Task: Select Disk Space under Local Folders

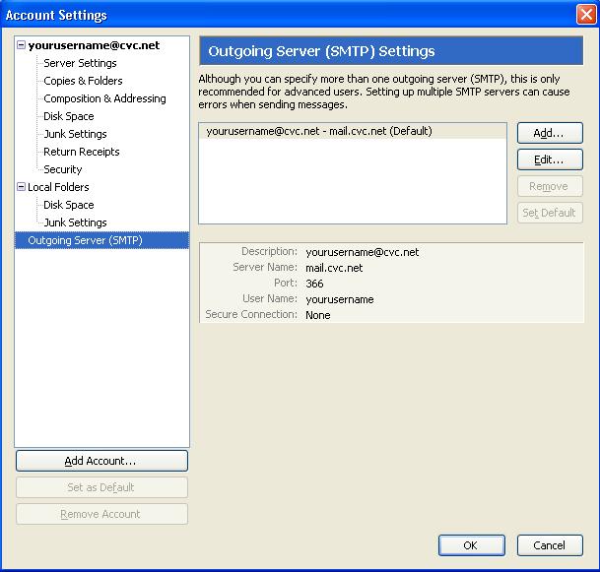Action: (x=69, y=205)
